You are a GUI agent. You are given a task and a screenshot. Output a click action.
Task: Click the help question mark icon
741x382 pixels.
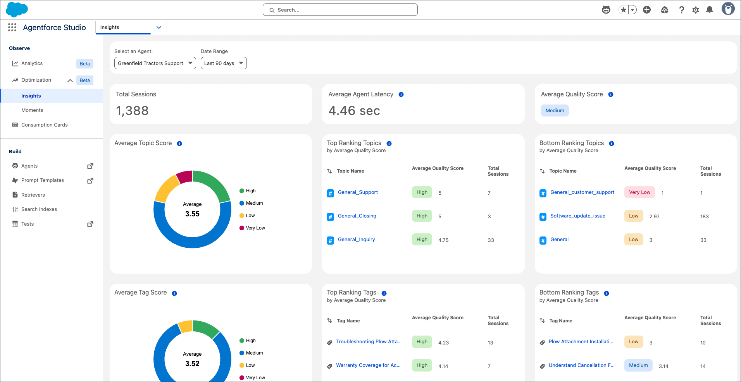[681, 10]
